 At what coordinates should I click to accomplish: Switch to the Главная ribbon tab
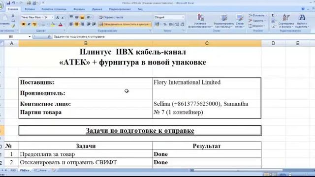[x=13, y=9]
